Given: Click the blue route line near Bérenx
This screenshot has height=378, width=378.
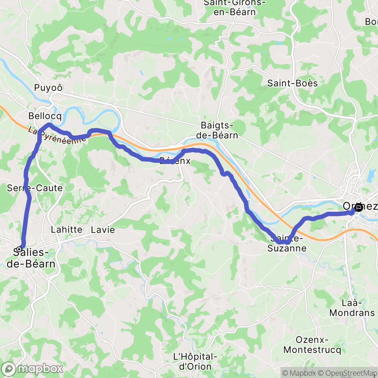Looking at the screenshot, I should click(x=154, y=160).
